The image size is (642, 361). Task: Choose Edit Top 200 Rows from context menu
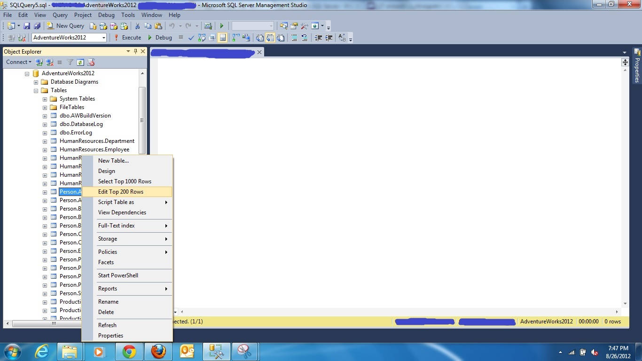(x=121, y=192)
